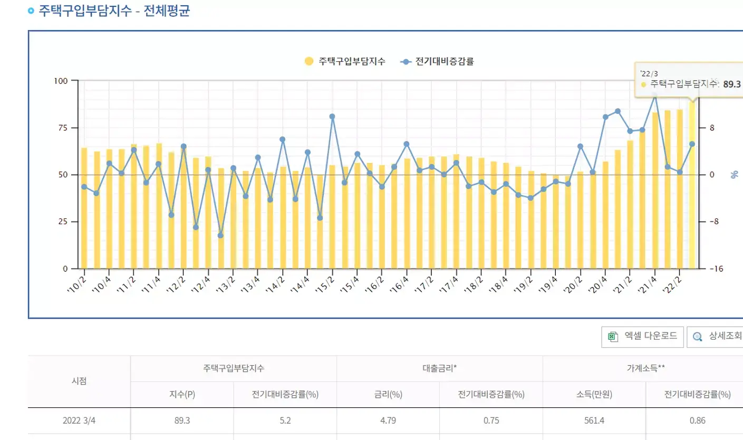The height and width of the screenshot is (440, 743).
Task: Click the 5.2 change rate cell
Action: pos(285,421)
